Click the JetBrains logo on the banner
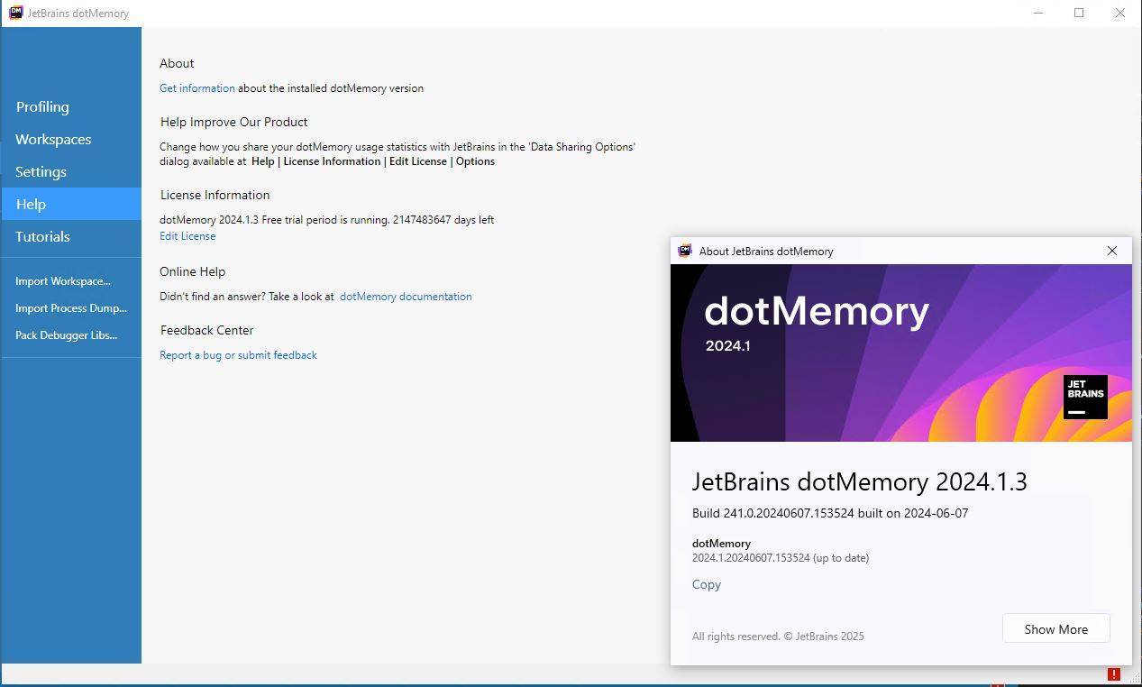This screenshot has width=1142, height=687. (x=1085, y=397)
